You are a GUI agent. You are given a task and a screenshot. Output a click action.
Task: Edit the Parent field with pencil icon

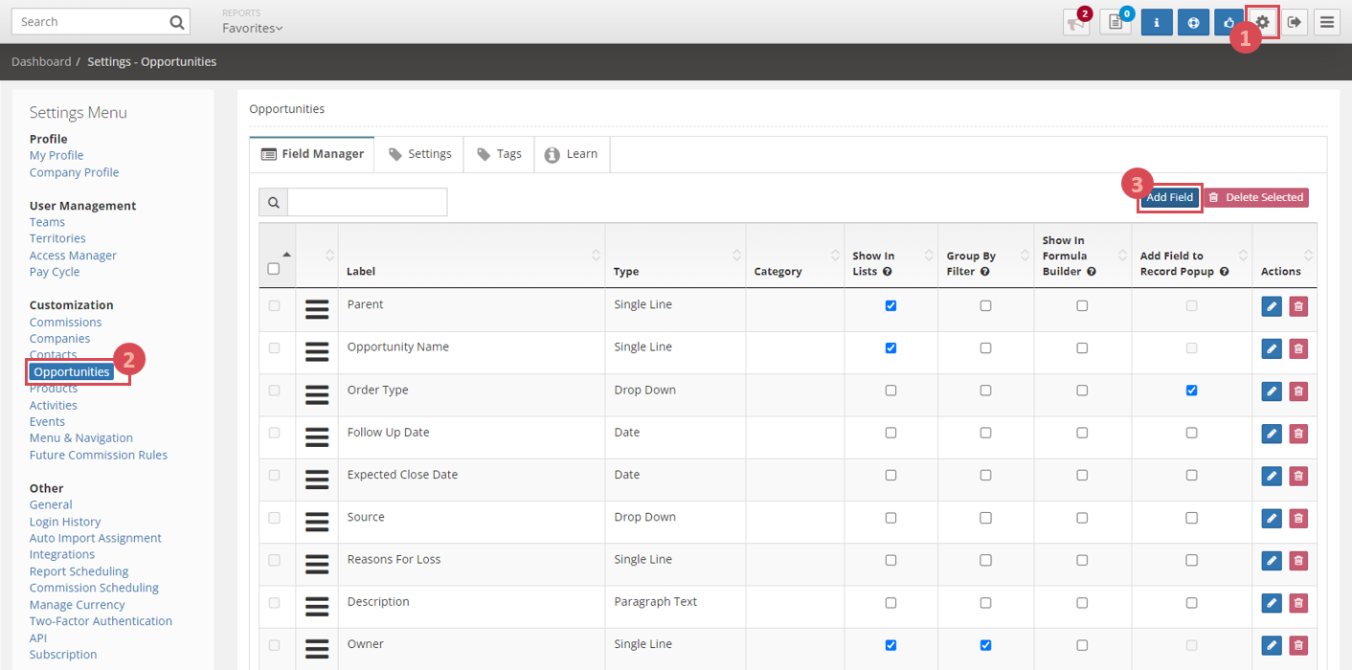(x=1272, y=306)
